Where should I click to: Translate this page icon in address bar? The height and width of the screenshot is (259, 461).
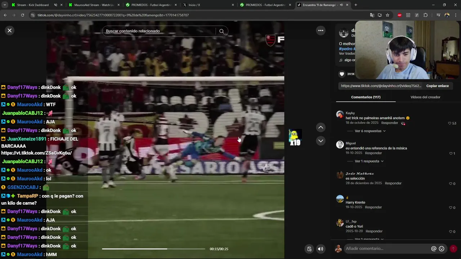click(x=372, y=15)
